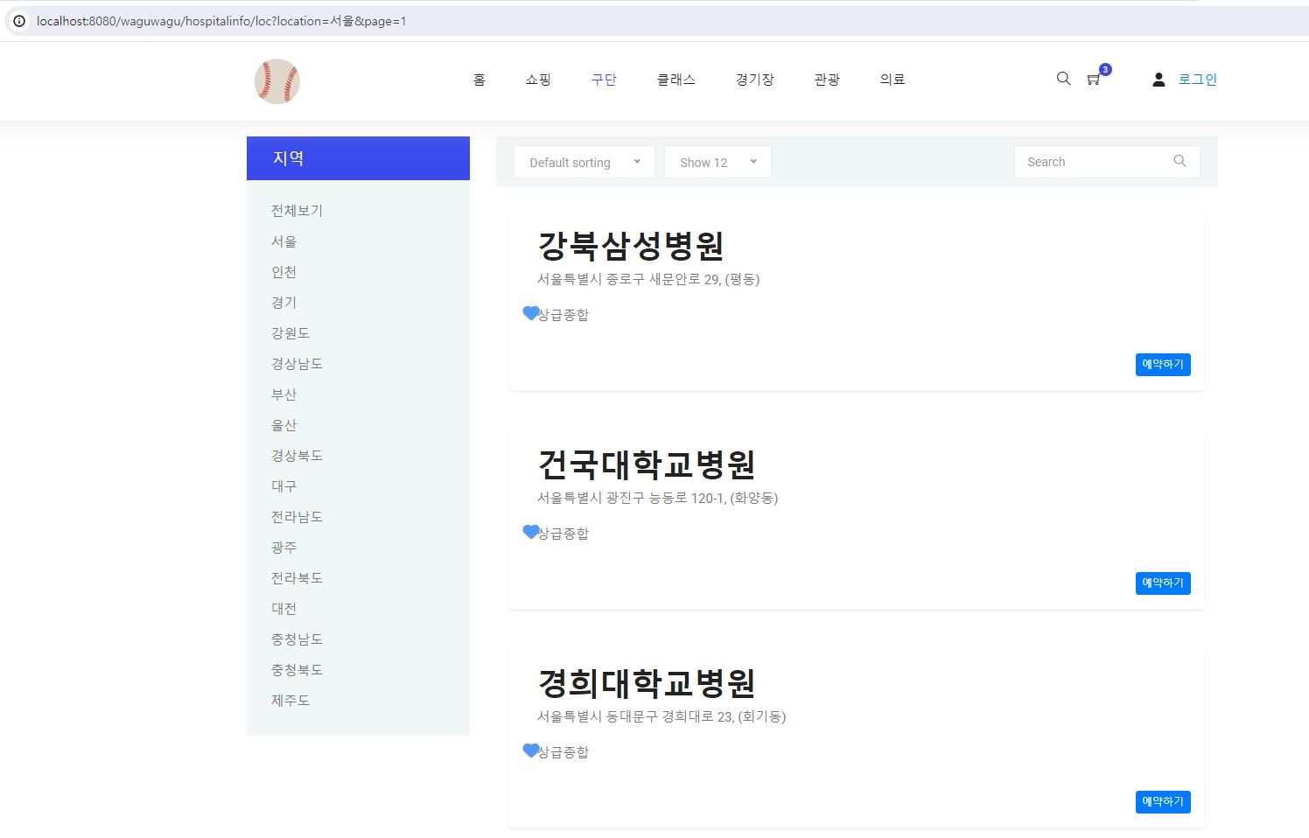
Task: Click 상급종합 label under 경희대학교병원
Action: pos(564,752)
